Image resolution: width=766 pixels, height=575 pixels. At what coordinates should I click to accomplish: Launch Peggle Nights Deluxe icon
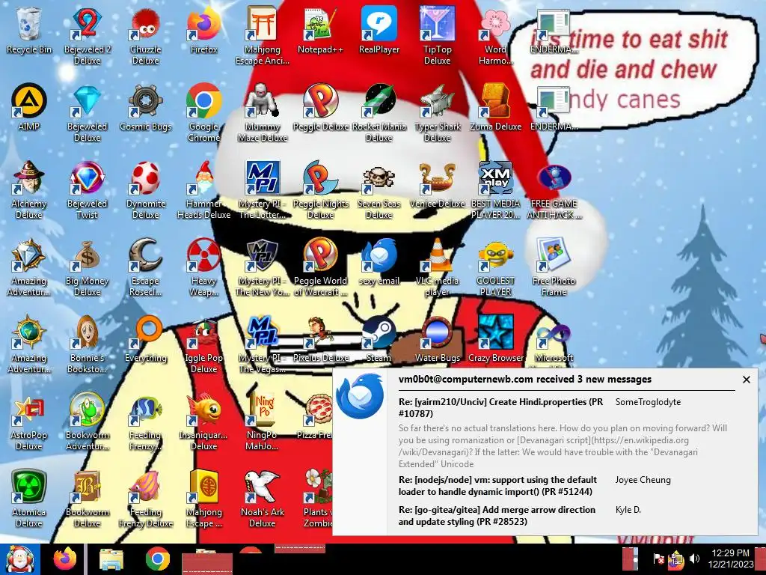point(320,189)
